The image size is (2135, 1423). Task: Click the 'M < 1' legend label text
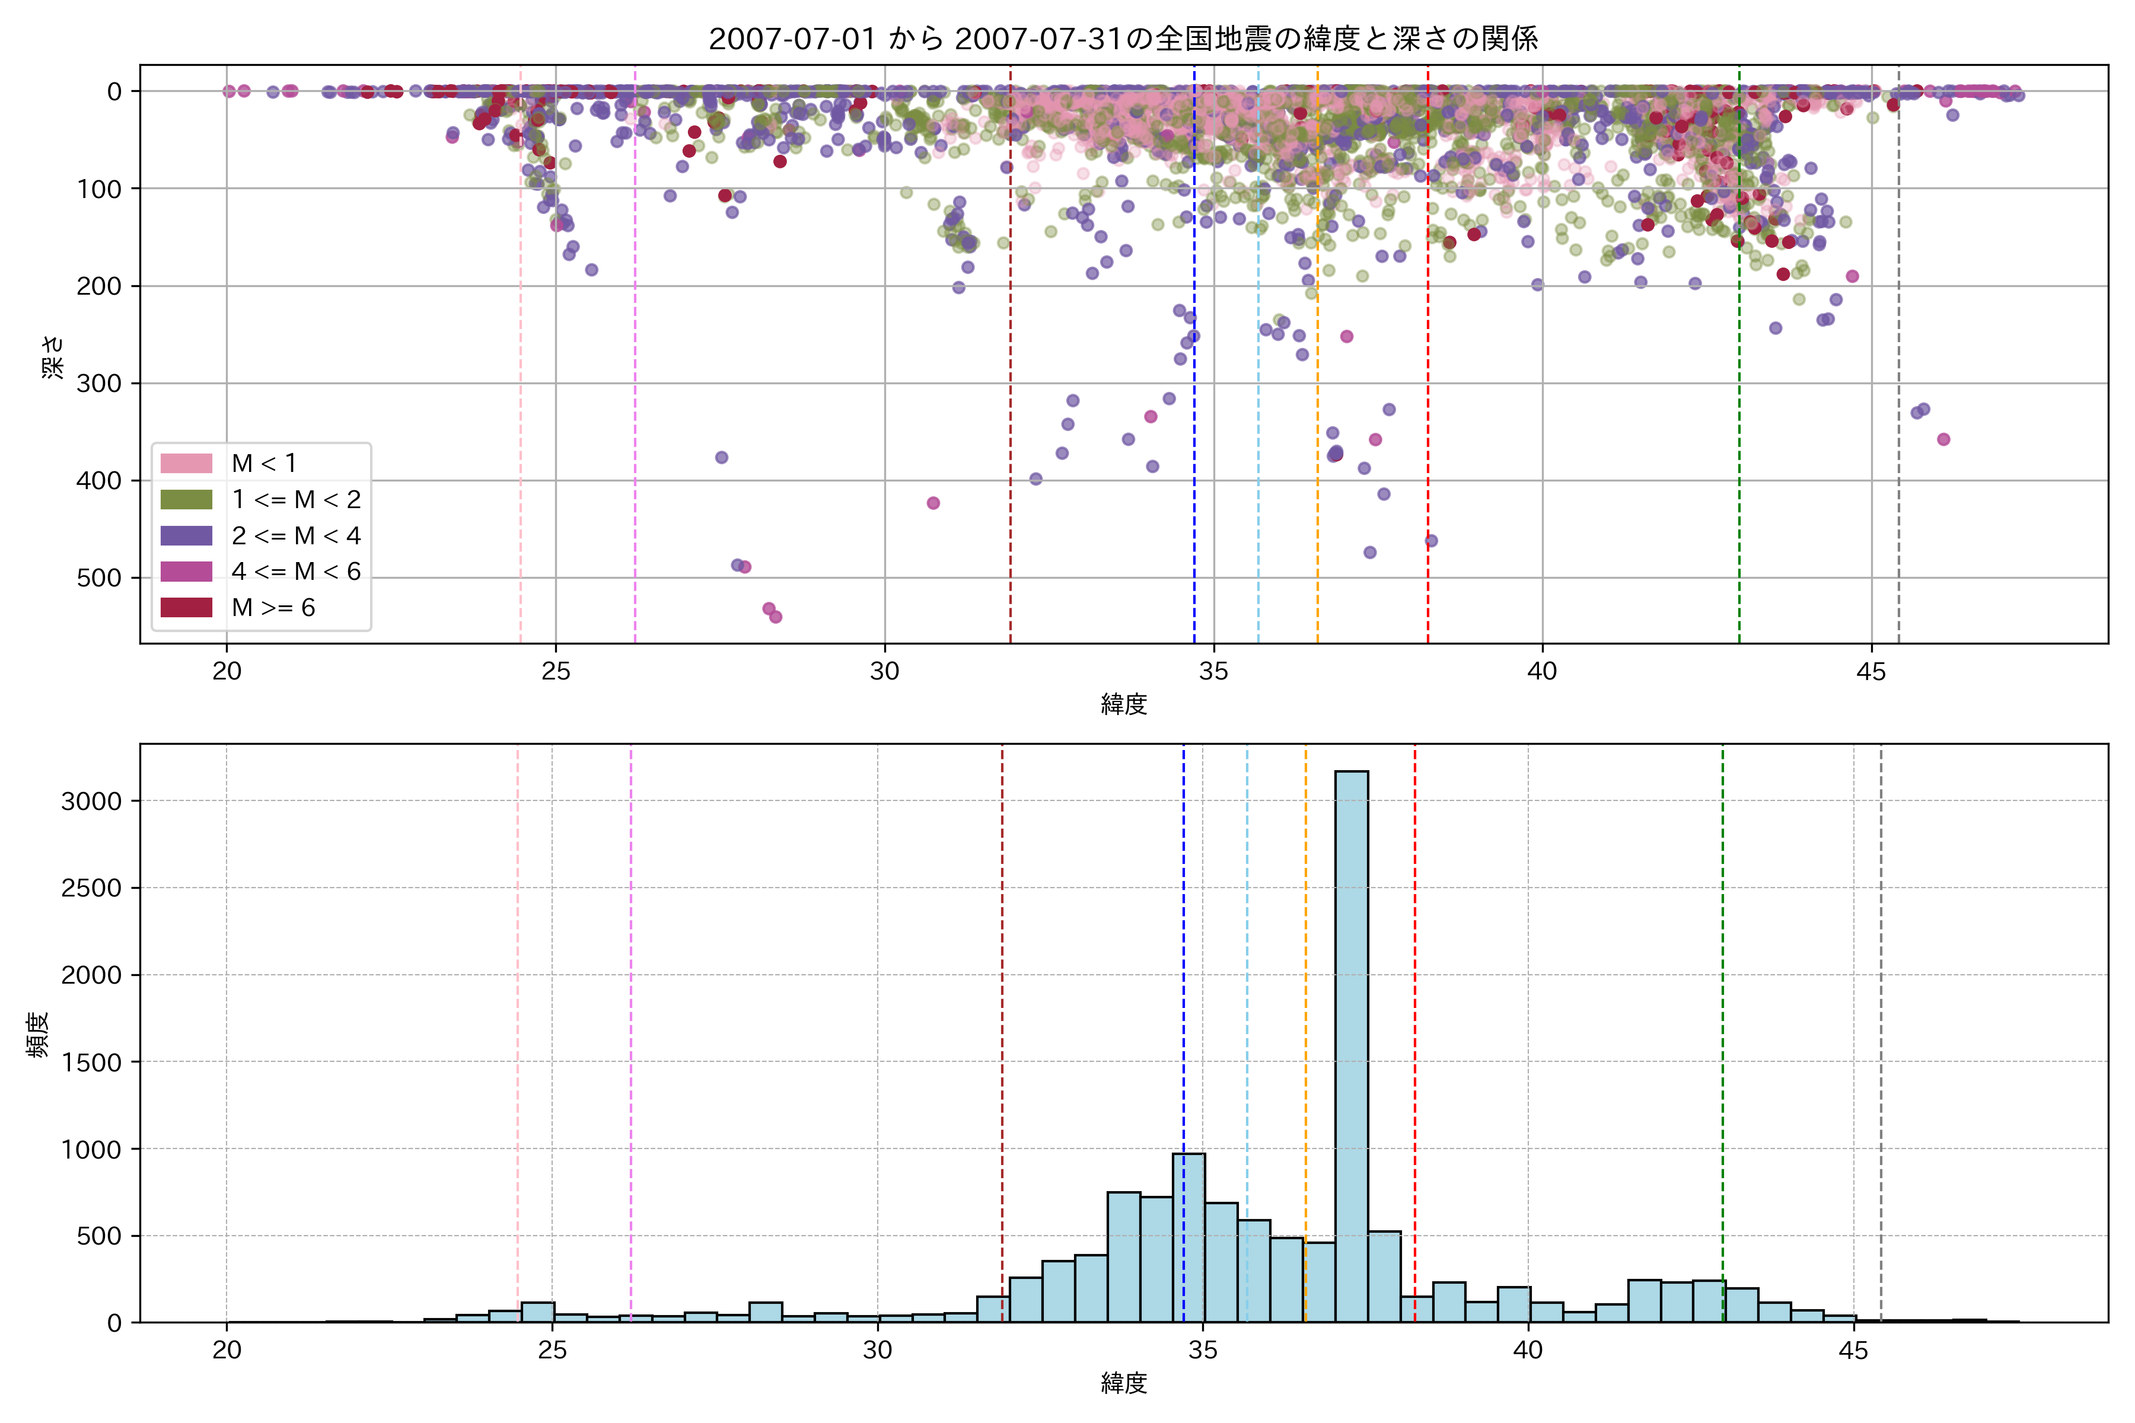point(264,464)
